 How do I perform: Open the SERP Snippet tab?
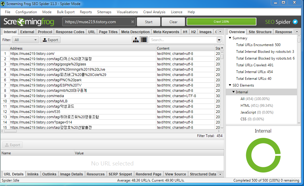point(120,174)
